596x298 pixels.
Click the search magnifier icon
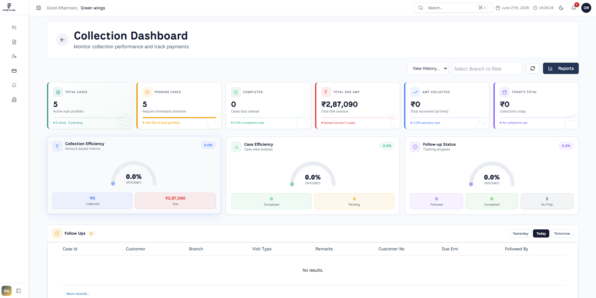[421, 8]
